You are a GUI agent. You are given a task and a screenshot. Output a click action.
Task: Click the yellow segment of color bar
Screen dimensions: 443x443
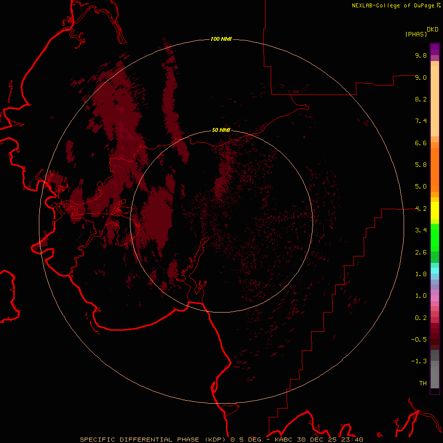(x=435, y=211)
